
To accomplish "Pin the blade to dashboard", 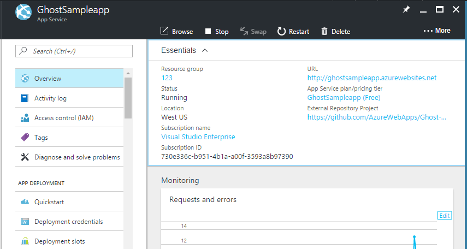I will (406, 9).
